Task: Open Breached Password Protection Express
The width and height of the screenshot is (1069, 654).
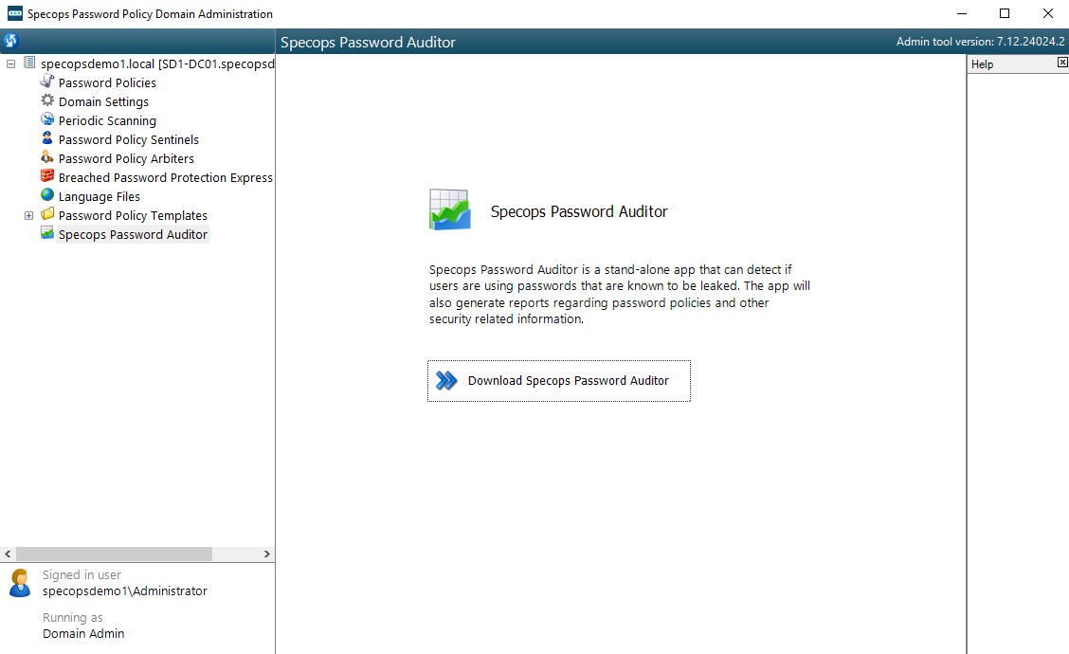Action: 166,178
